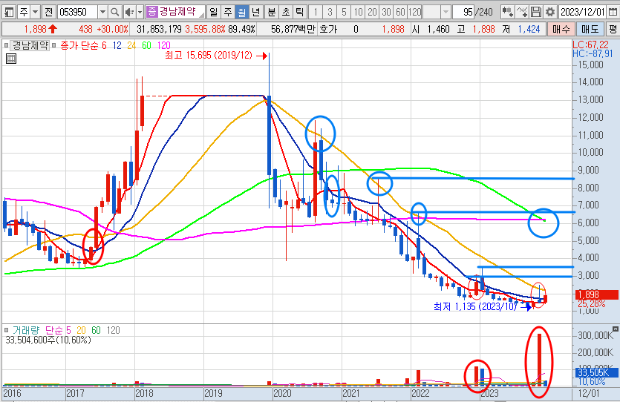Click the 경남제약 stock name box
Screen dimensions: 620x402
(180, 13)
